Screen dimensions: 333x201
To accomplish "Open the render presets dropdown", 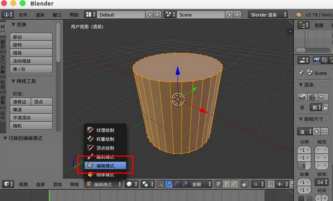I will pyautogui.click(x=305, y=131).
